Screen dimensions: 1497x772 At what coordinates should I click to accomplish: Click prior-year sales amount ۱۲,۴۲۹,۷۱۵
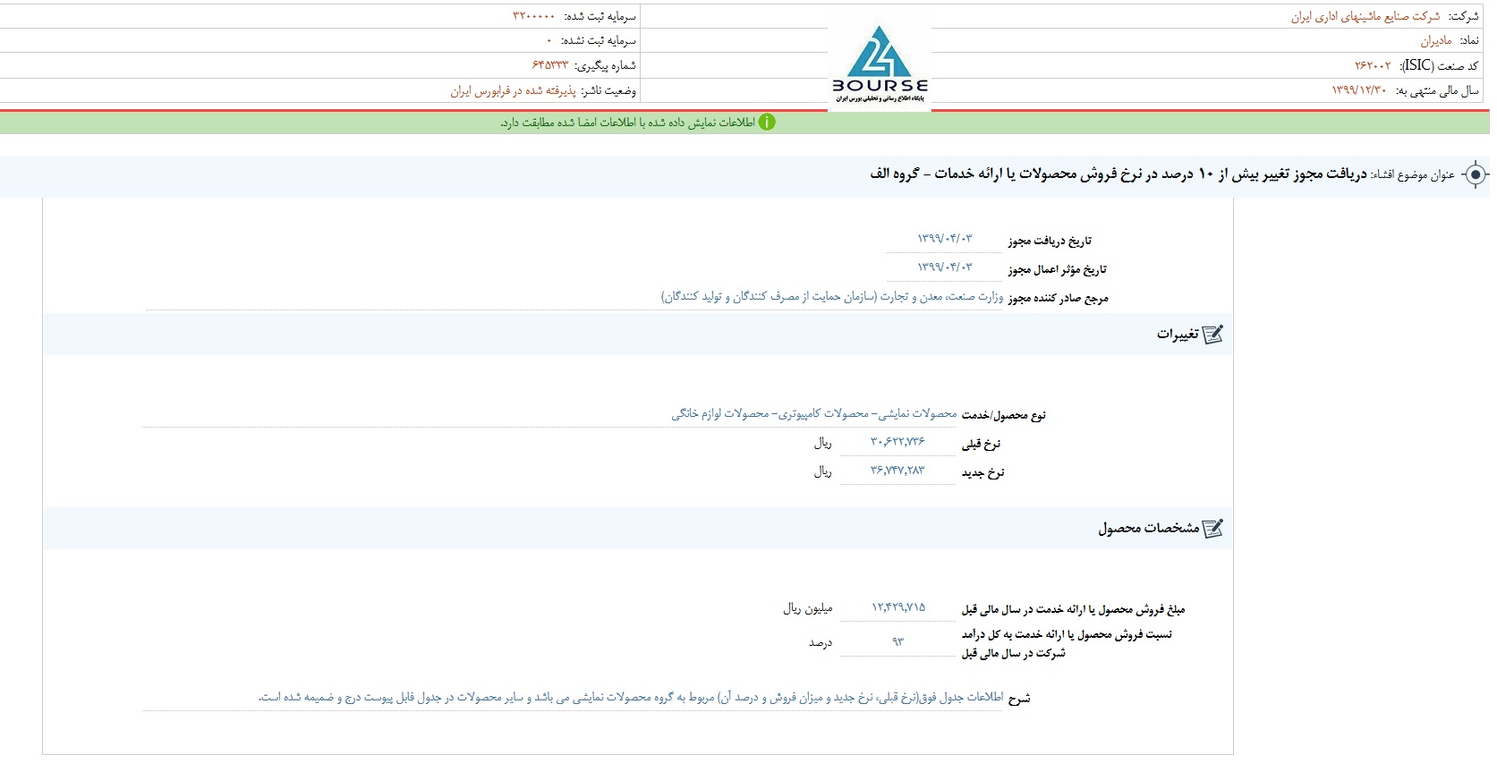[x=898, y=607]
